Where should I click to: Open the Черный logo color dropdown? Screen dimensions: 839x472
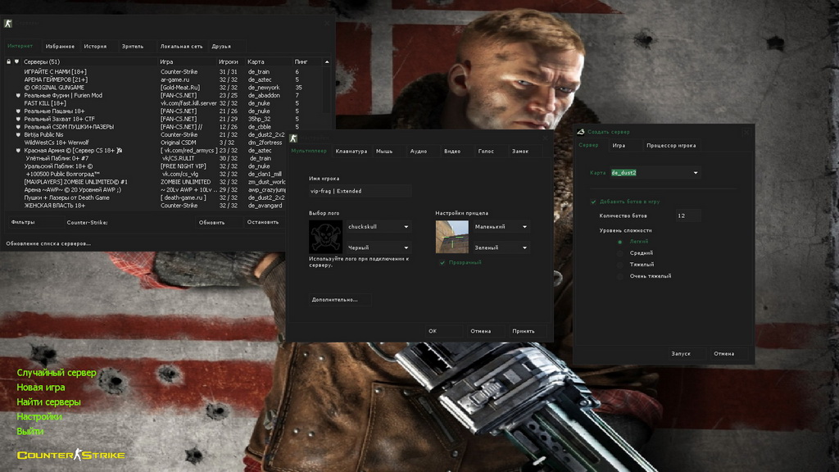click(379, 247)
